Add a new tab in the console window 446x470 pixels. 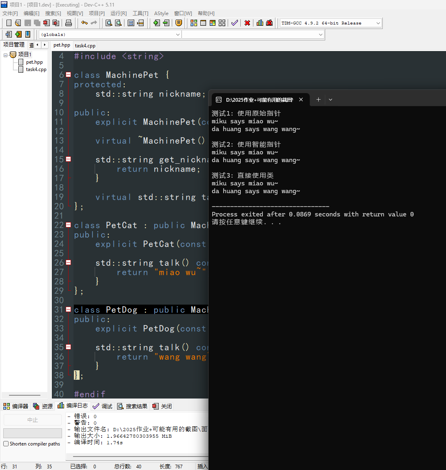coord(318,100)
